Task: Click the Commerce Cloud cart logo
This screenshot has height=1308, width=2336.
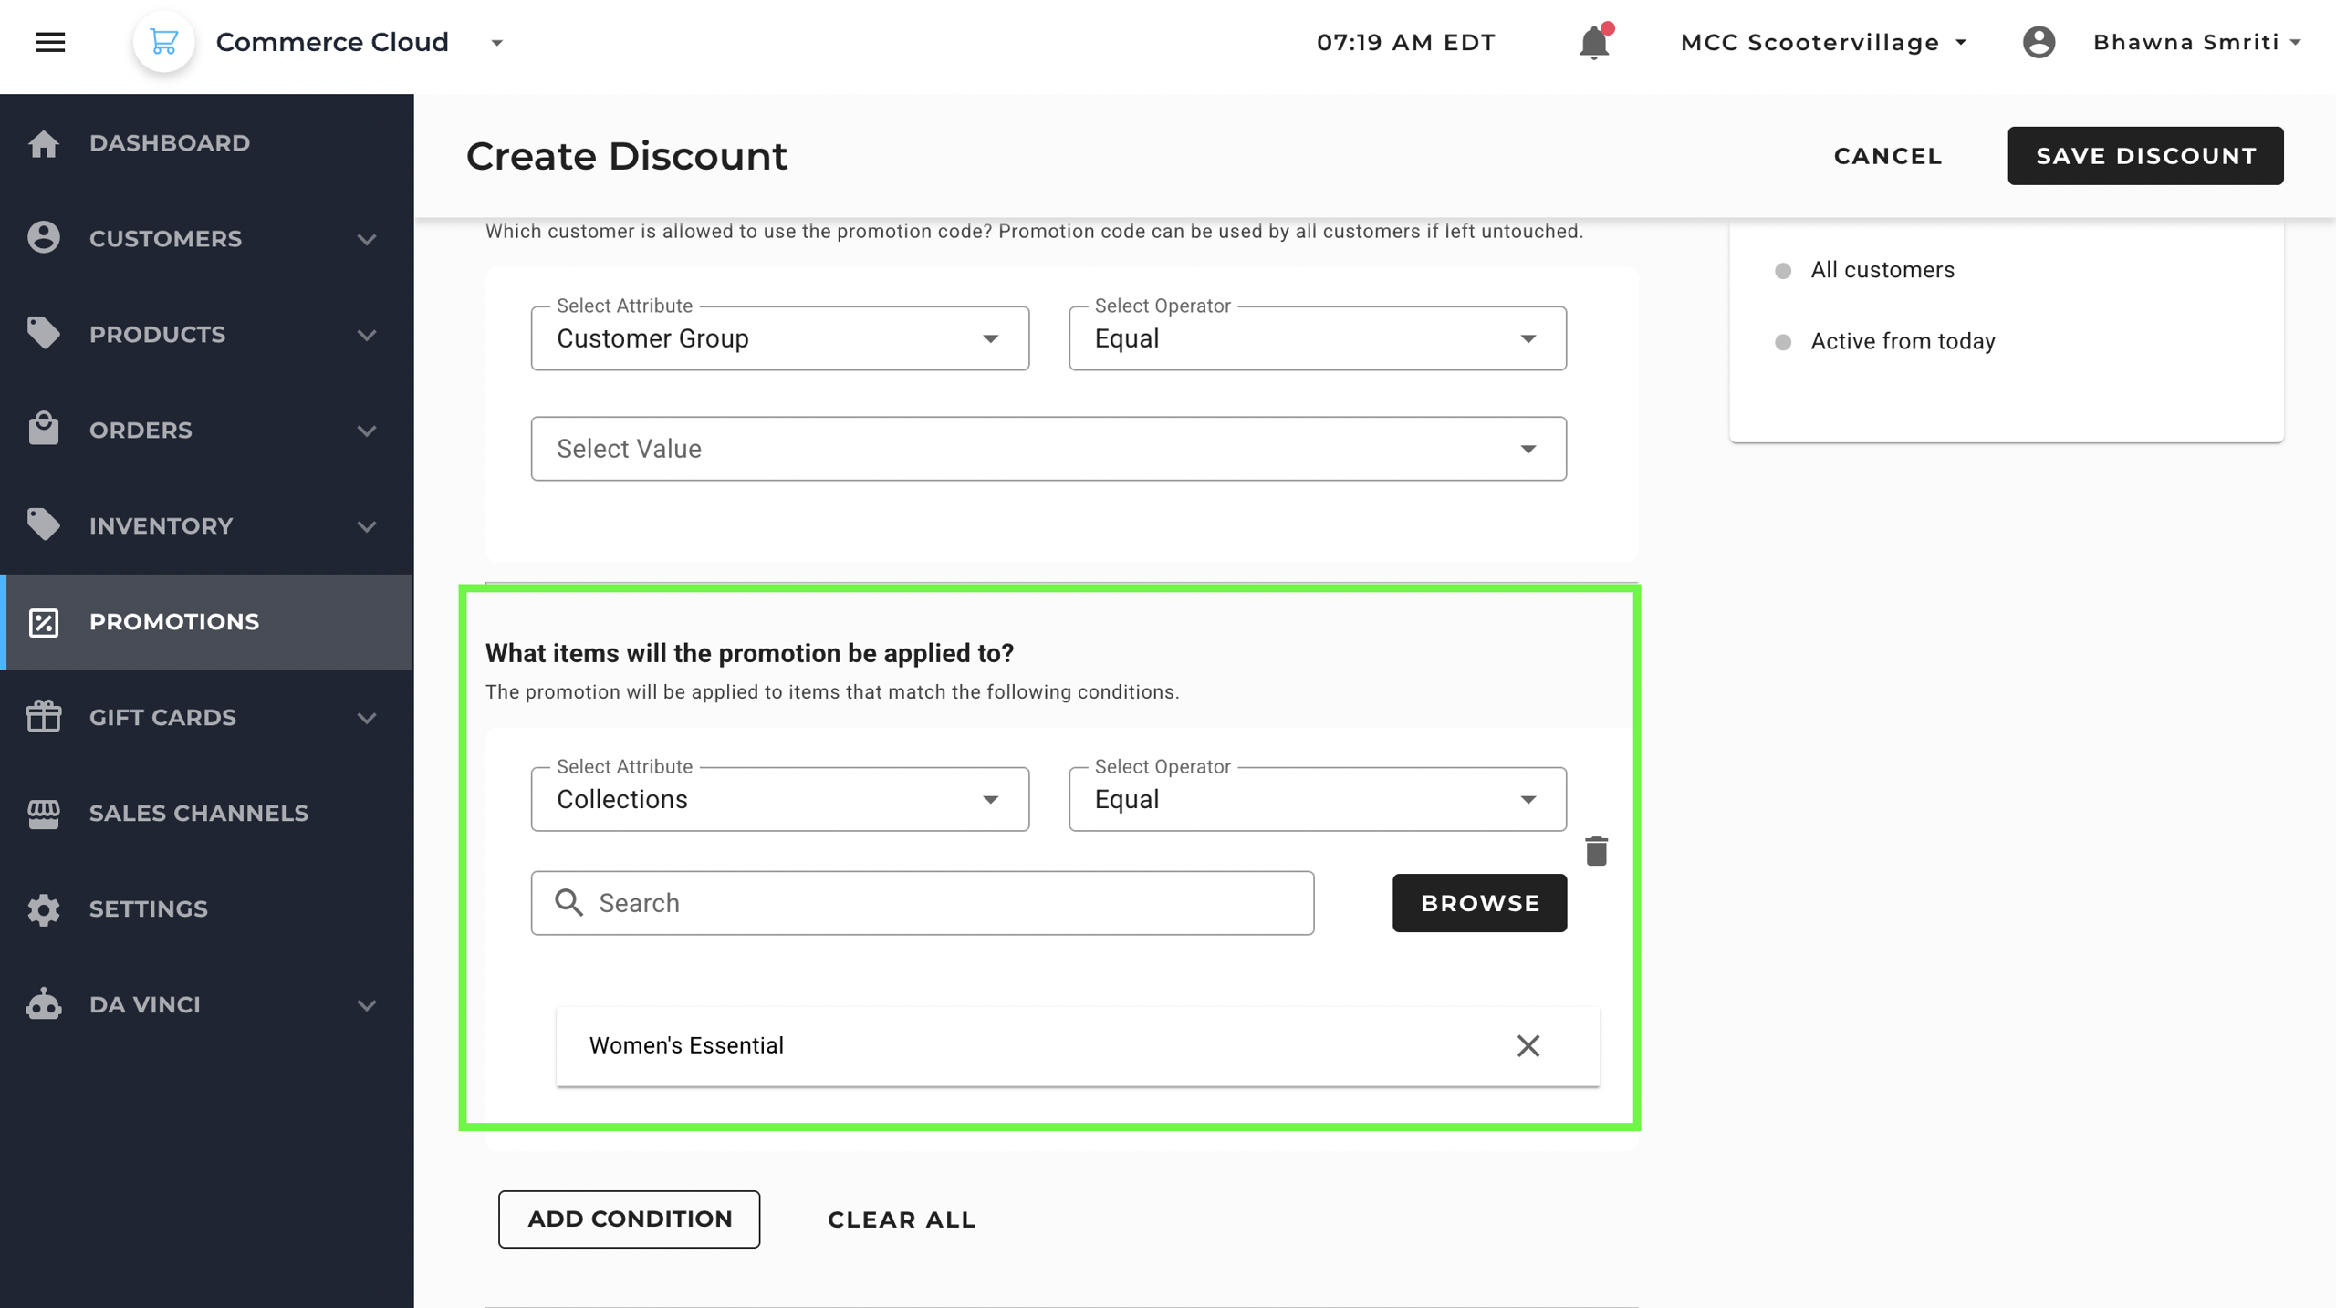Action: (x=164, y=42)
